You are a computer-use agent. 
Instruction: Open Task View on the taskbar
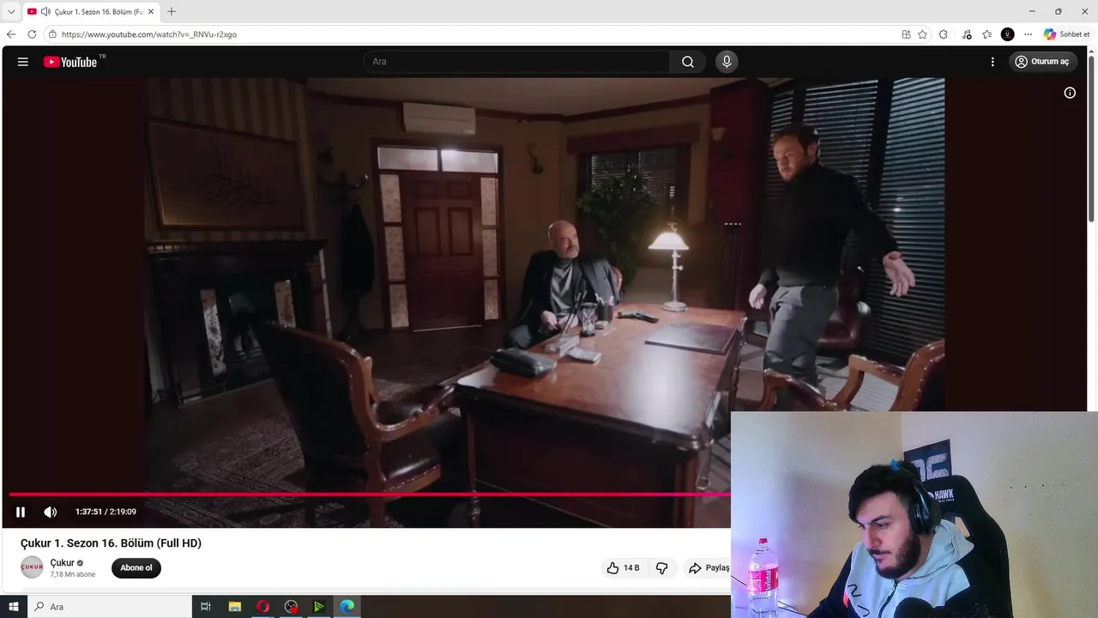click(206, 607)
